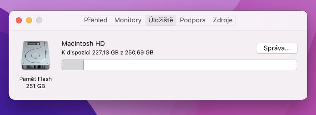Image resolution: width=316 pixels, height=115 pixels.
Task: Show the Zdroje tab
Action: (223, 20)
